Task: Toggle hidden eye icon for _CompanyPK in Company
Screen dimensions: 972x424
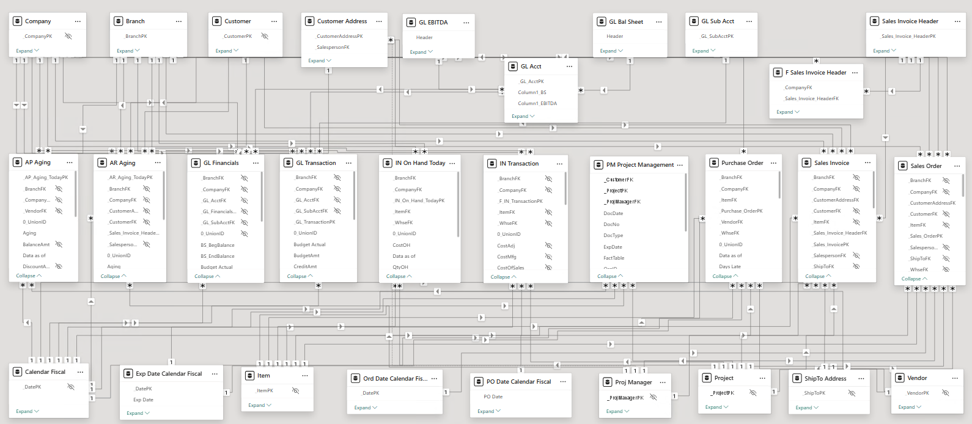Action: click(68, 36)
